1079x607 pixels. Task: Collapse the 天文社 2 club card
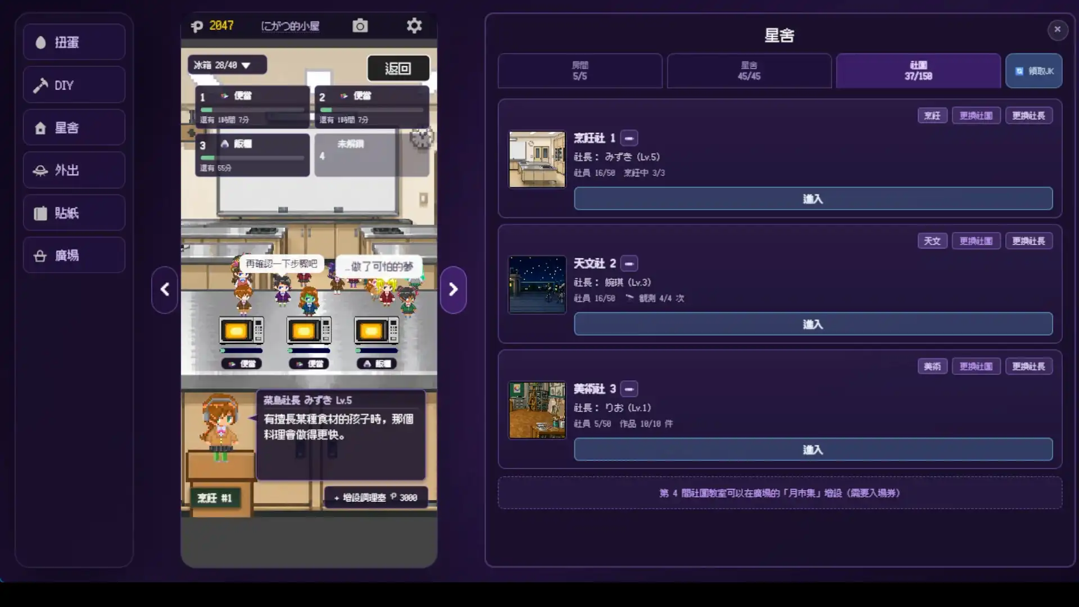(x=629, y=264)
